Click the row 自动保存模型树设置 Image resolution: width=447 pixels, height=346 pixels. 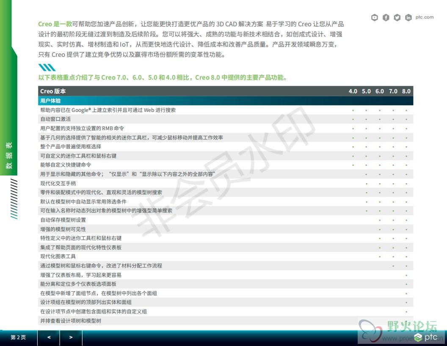click(x=226, y=220)
